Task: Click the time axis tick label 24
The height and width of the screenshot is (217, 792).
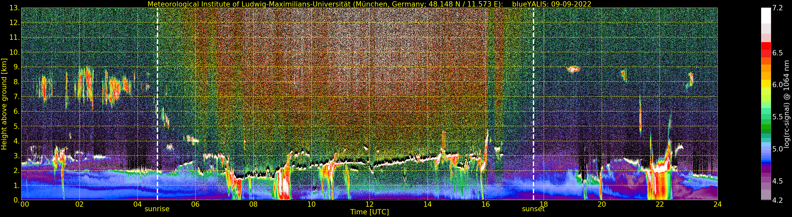Action: (718, 204)
